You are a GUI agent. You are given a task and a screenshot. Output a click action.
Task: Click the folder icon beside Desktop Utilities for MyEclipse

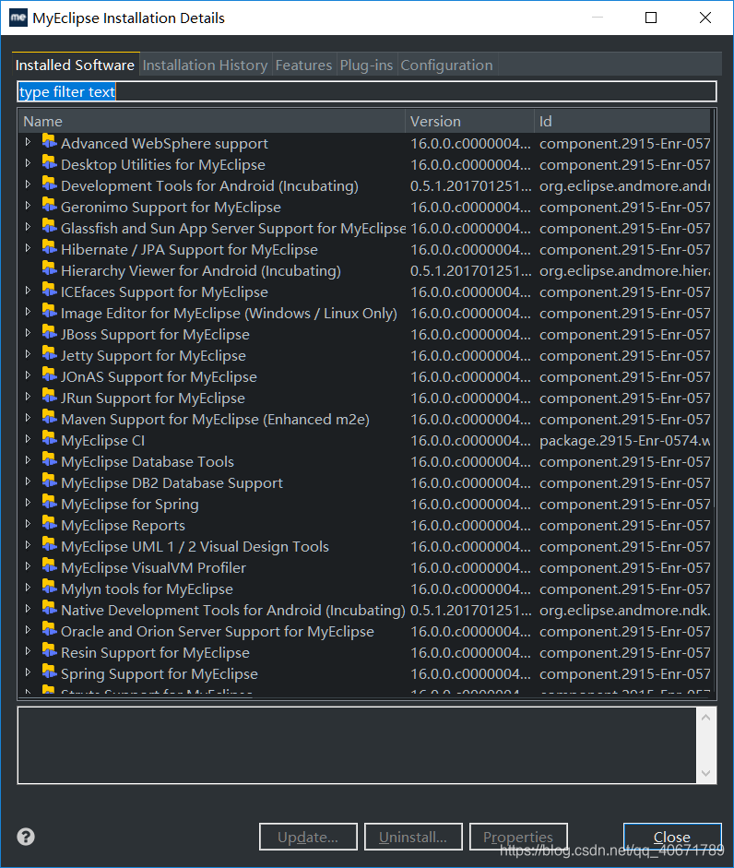49,163
